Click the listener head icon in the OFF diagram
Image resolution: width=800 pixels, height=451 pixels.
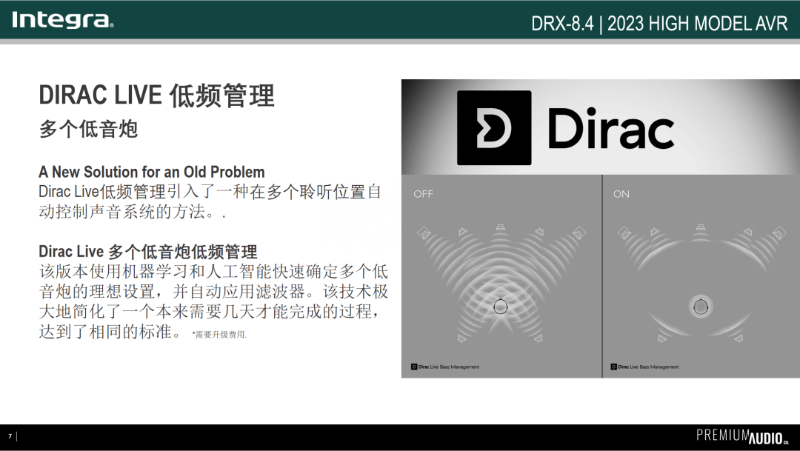(501, 306)
